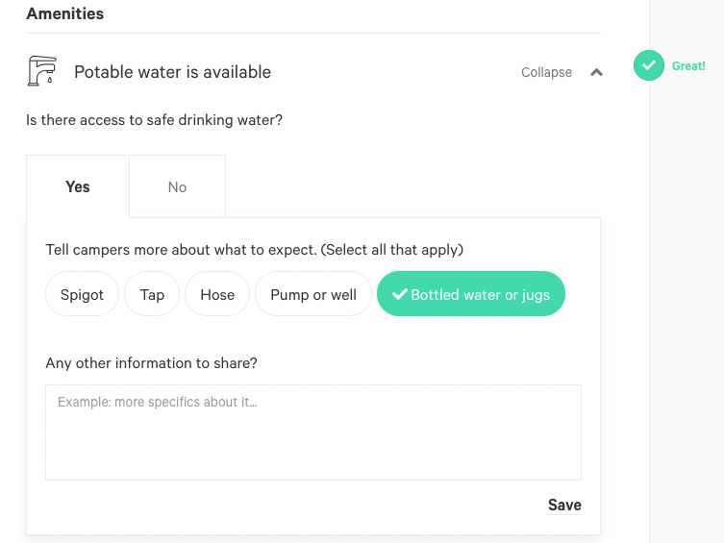This screenshot has height=543, width=724.
Task: Select the Pump or well chip
Action: [313, 294]
